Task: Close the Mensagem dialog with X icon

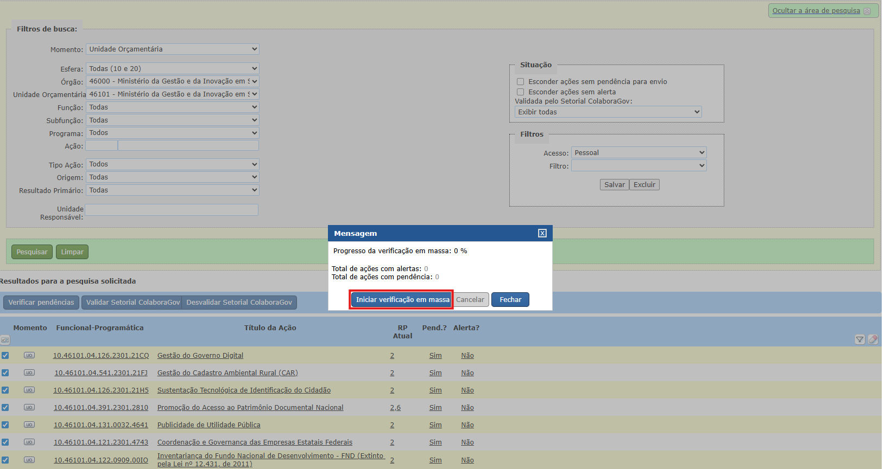Action: pos(542,233)
